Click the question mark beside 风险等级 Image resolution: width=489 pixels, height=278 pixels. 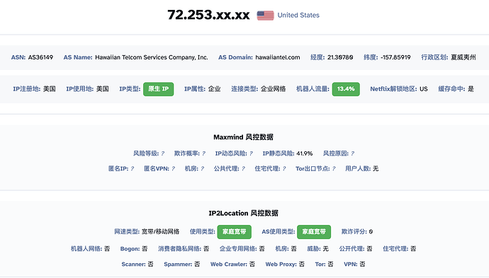162,154
